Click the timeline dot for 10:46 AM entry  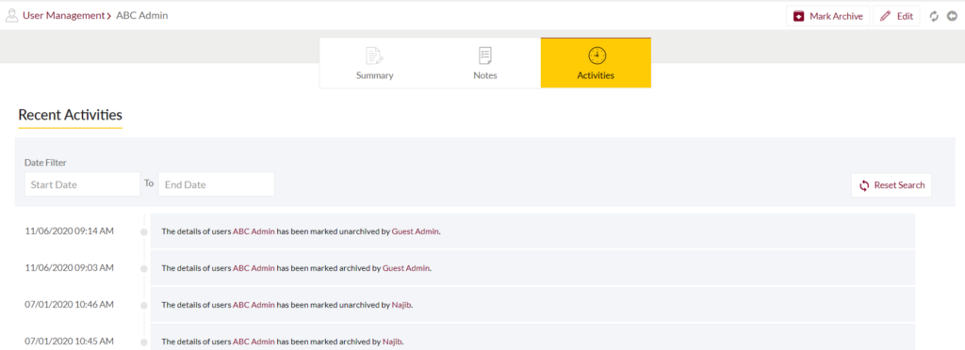pos(144,306)
